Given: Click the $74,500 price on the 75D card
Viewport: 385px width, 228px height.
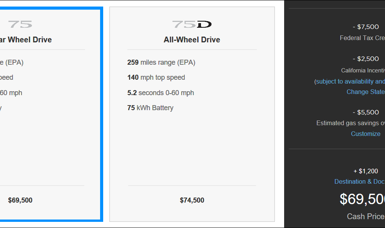Looking at the screenshot, I should [192, 200].
